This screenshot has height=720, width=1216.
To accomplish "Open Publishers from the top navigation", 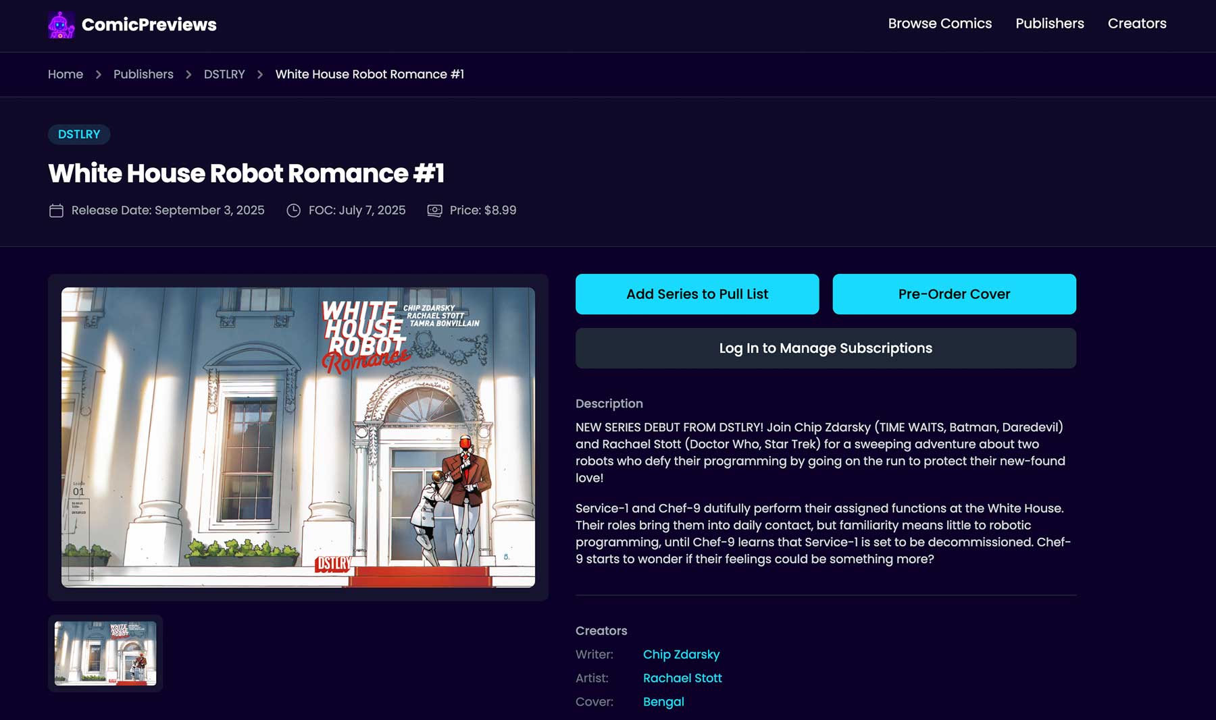I will click(x=1049, y=23).
